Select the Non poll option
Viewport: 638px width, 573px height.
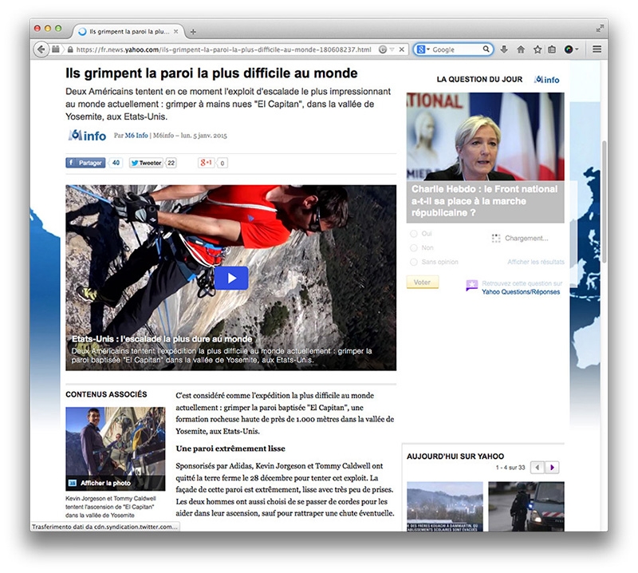pyautogui.click(x=414, y=247)
